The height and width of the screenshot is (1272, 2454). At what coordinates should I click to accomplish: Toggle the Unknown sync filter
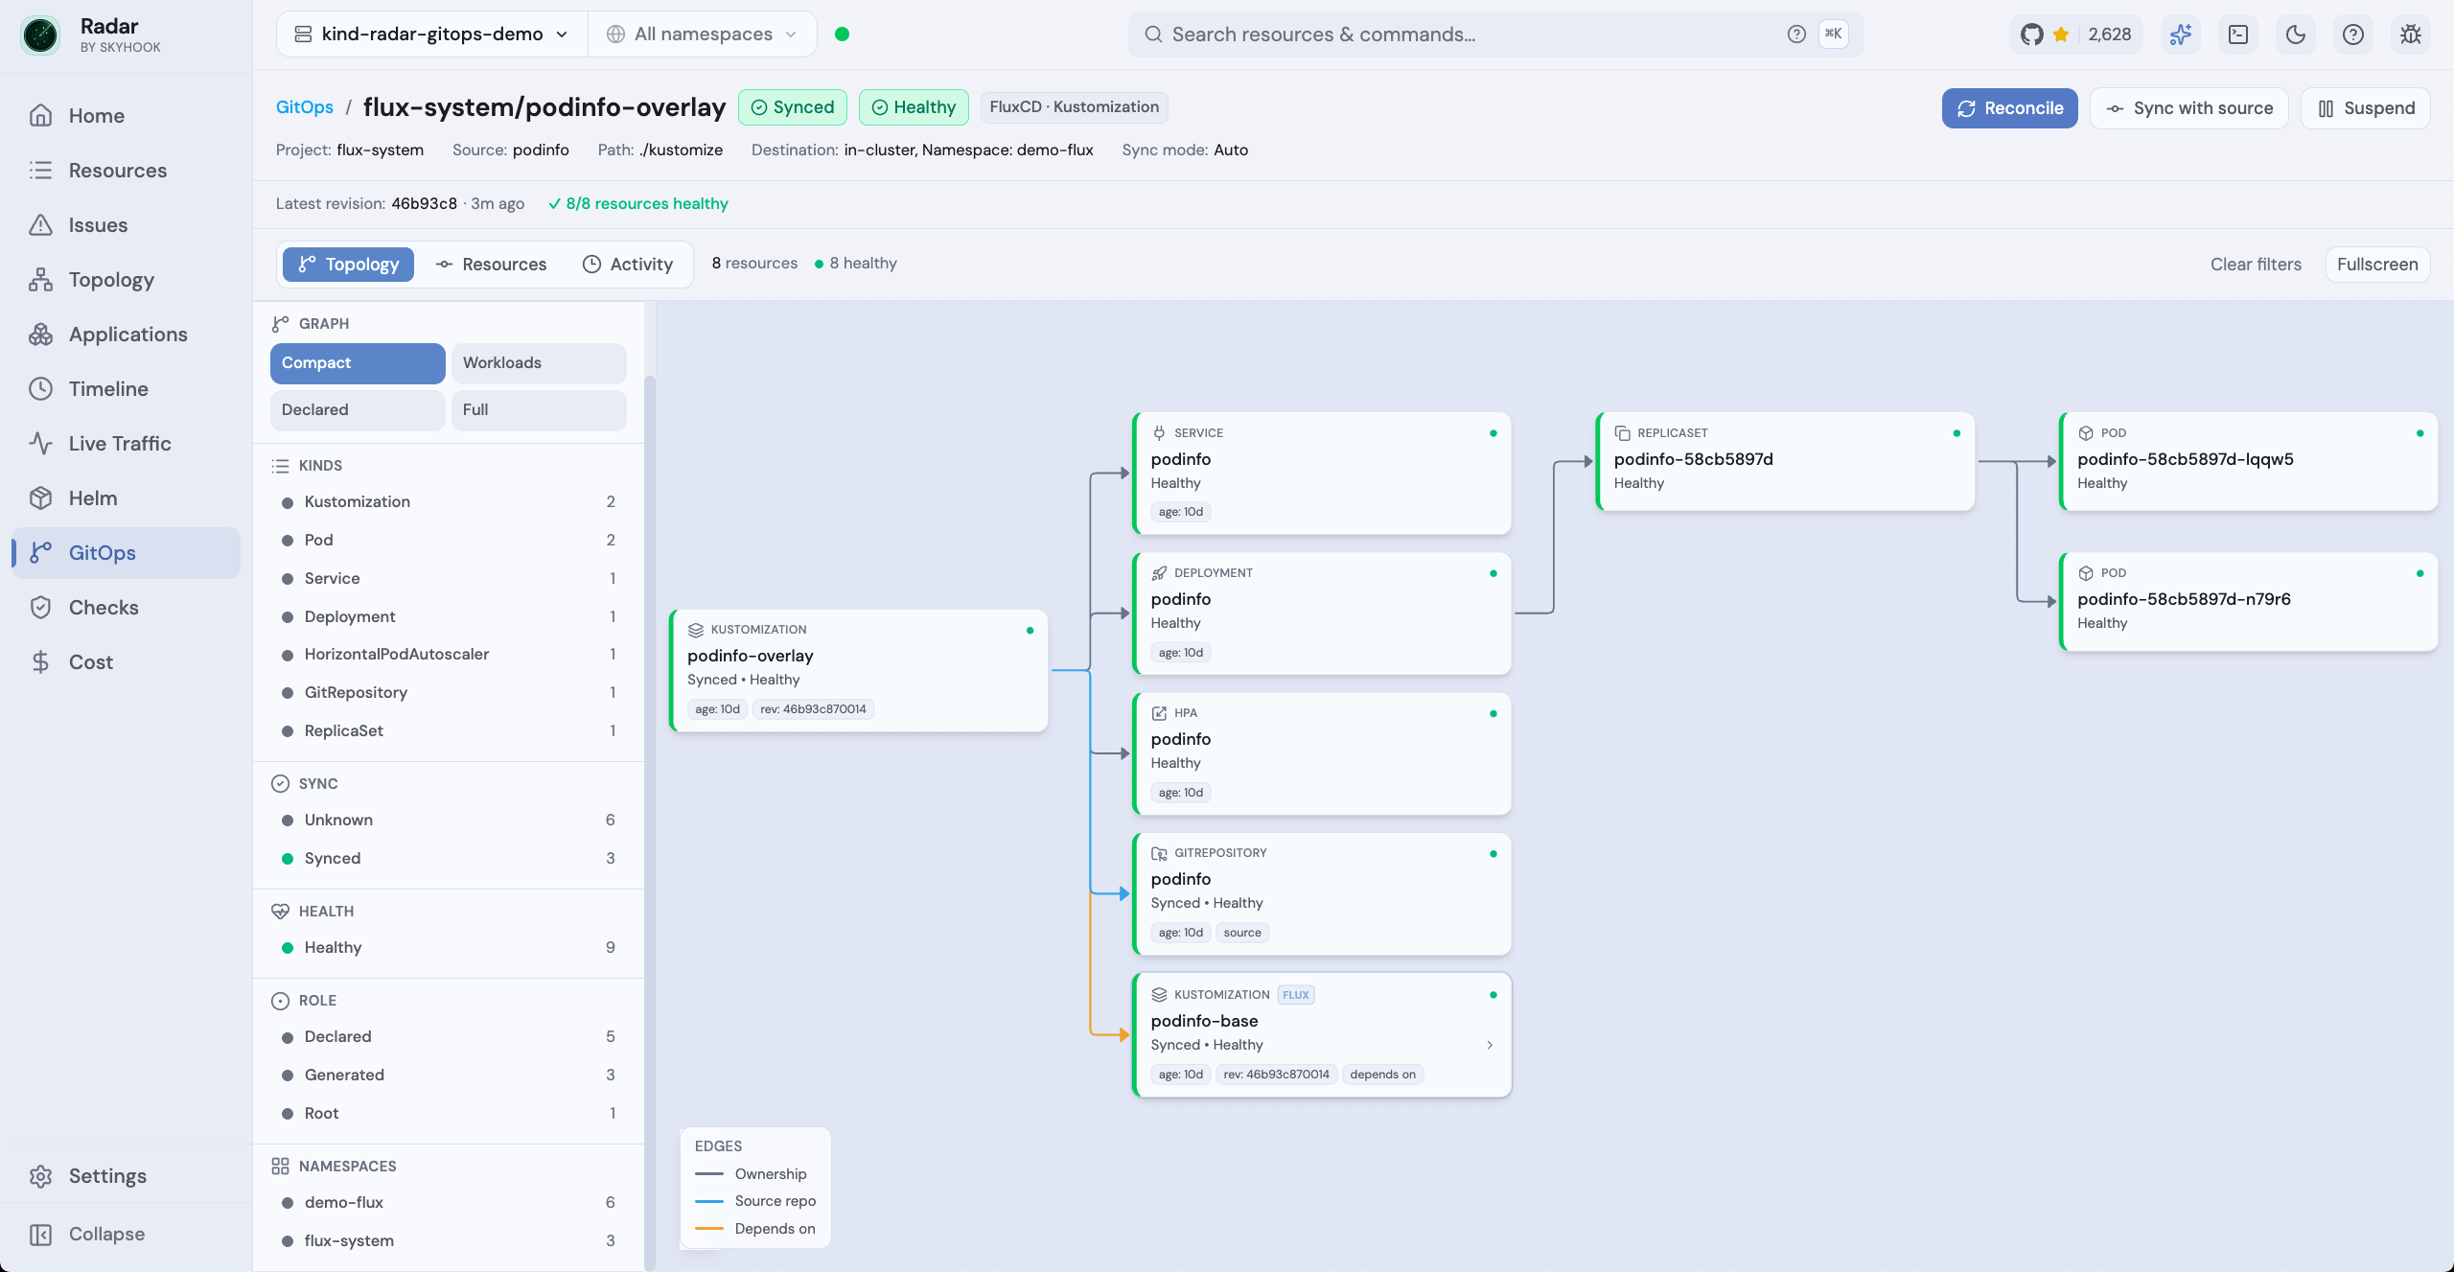point(448,821)
